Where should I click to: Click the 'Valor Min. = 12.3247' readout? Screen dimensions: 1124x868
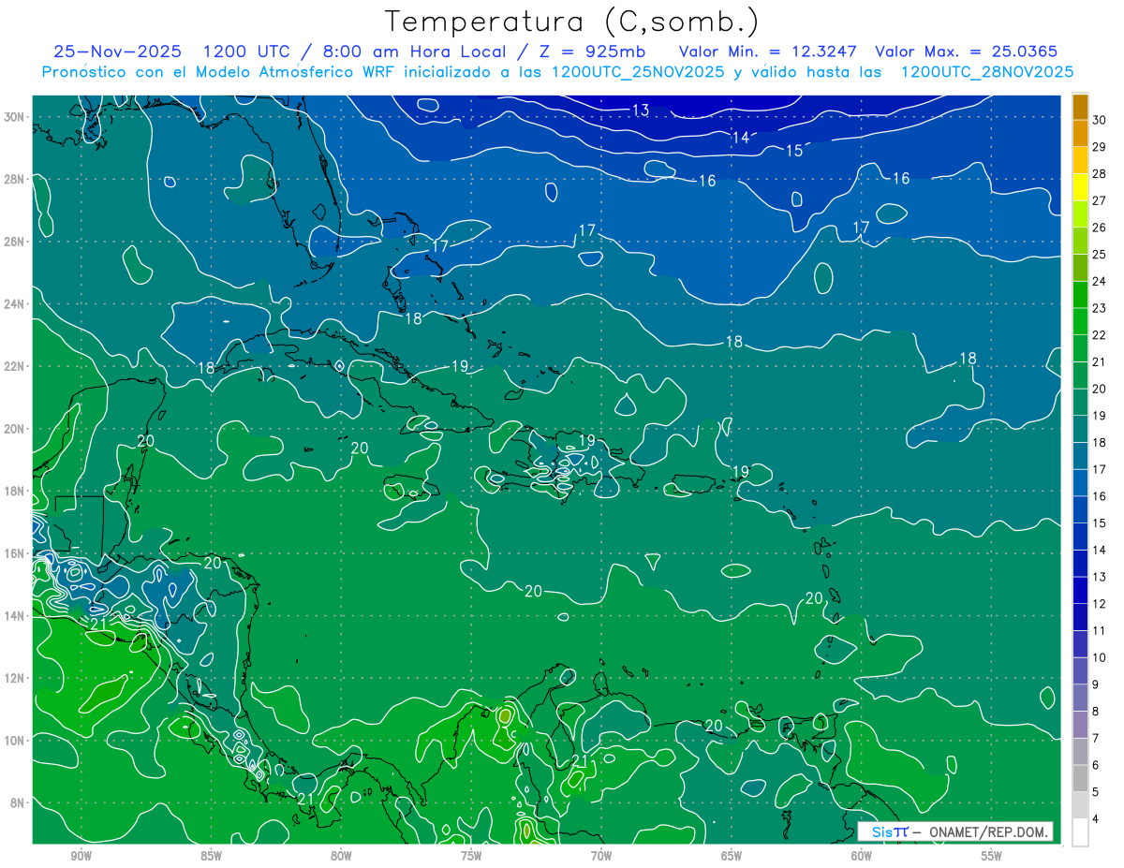[769, 51]
